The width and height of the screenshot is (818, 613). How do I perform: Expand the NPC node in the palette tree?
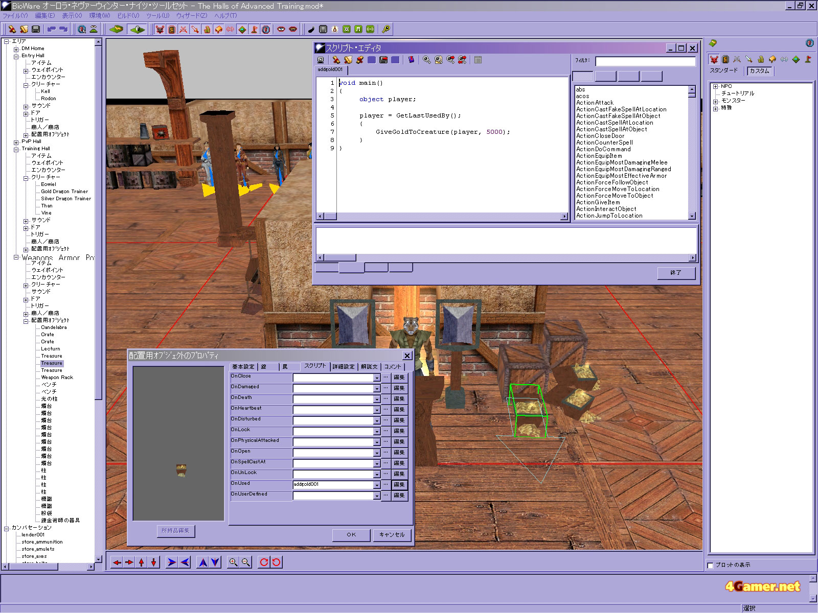click(716, 87)
